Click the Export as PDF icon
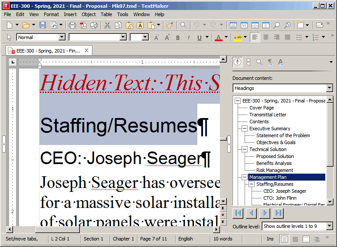The height and width of the screenshot is (247, 337). coord(83,26)
